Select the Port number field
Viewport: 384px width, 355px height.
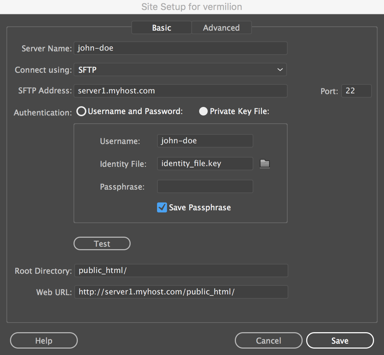356,91
